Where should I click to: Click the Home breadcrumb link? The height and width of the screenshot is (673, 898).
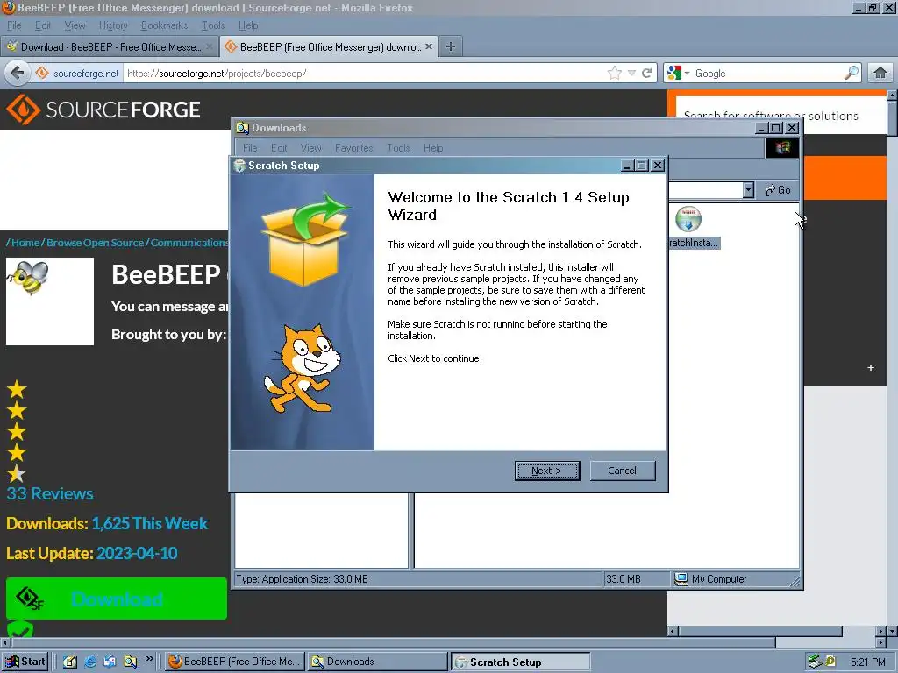tap(25, 243)
